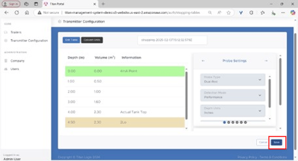Viewport: 298px width, 161px height.
Task: Select the row with depth 2.00
Action: tap(125, 91)
